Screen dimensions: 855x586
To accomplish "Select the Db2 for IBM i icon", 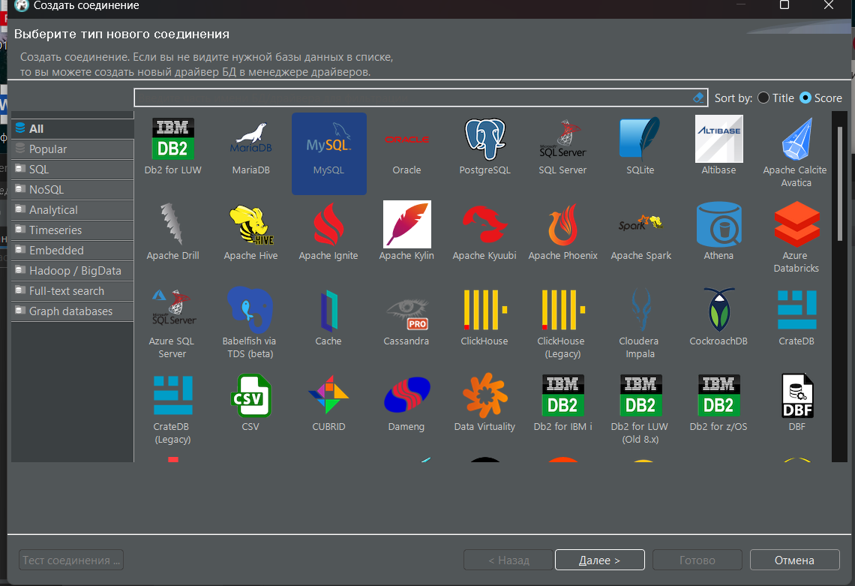I will pyautogui.click(x=562, y=395).
